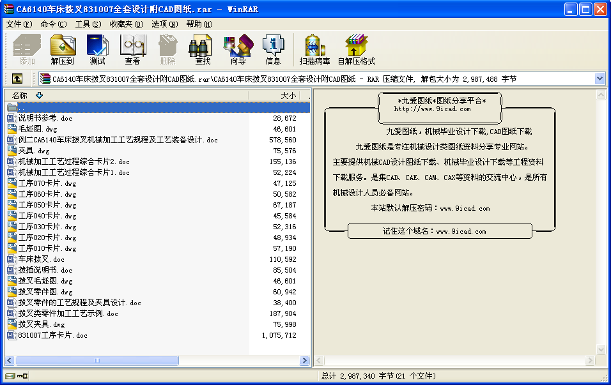Screen dimensions: 611x385
Task: Show archive 信息 (Info) icon
Action: (x=273, y=50)
